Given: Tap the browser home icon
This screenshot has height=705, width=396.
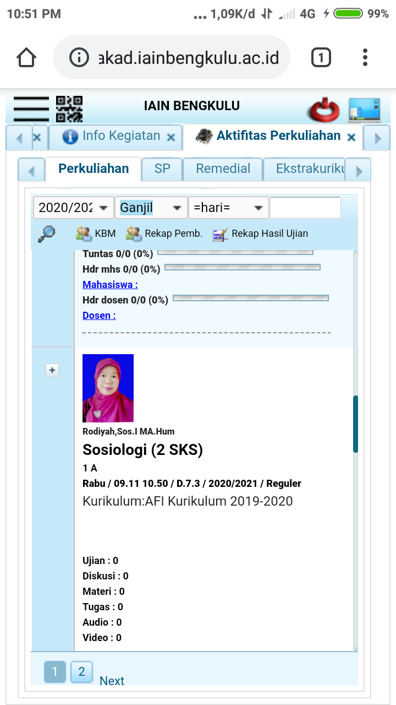Looking at the screenshot, I should click(x=27, y=57).
